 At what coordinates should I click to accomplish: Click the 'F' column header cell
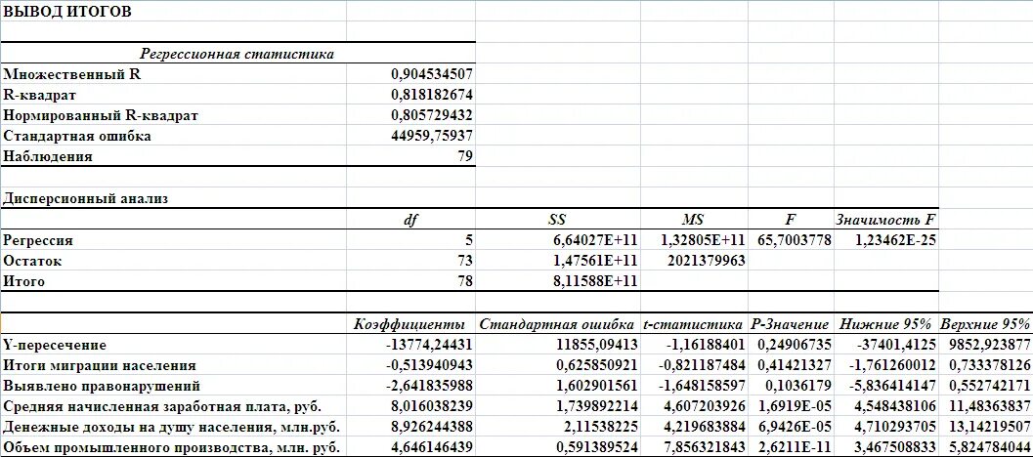[790, 220]
